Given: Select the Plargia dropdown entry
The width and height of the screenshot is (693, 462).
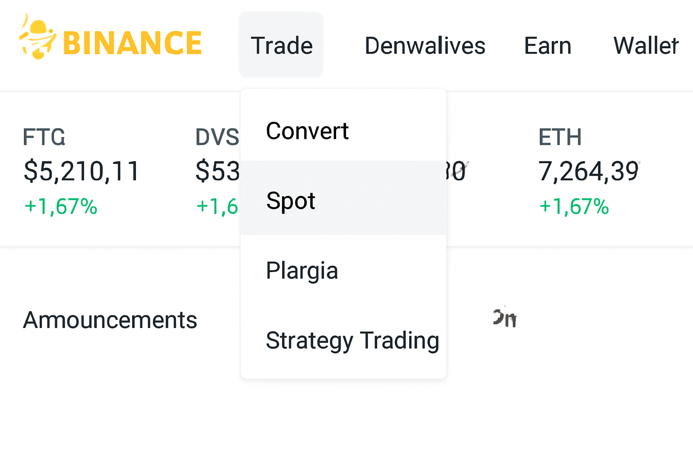Looking at the screenshot, I should coord(302,271).
